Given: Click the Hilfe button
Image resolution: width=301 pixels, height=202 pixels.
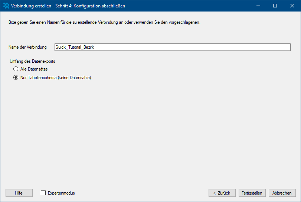Looking at the screenshot, I should (19, 193).
